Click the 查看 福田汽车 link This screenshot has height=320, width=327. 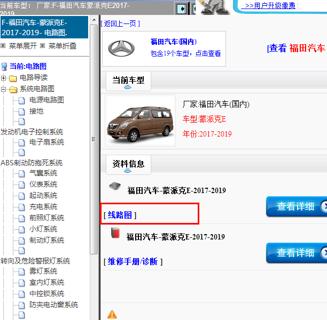click(x=297, y=49)
